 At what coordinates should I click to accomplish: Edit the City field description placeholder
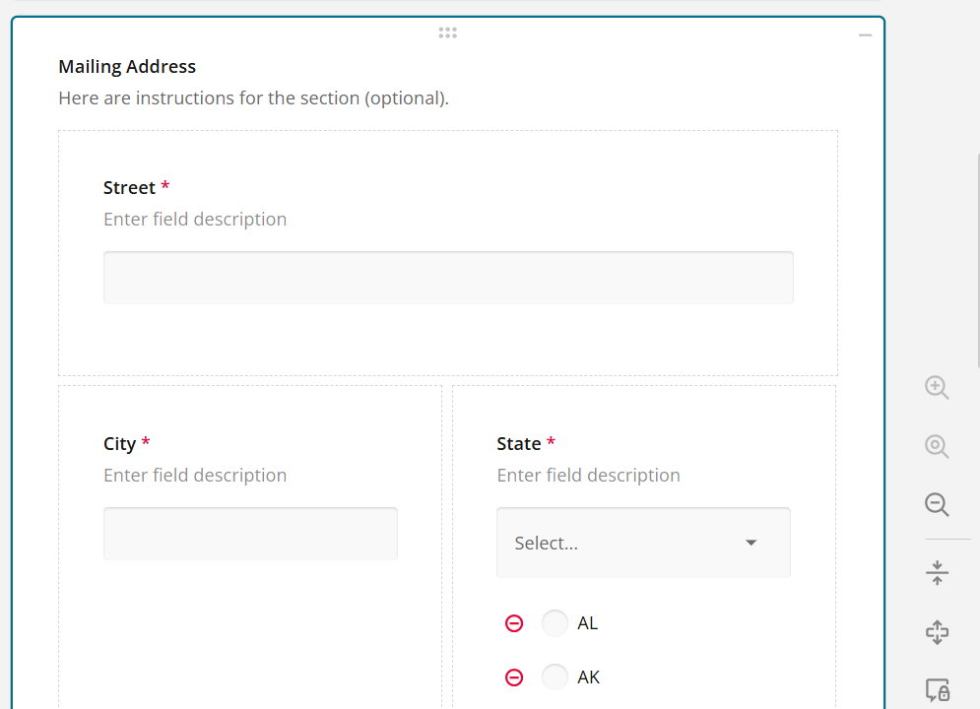click(194, 475)
